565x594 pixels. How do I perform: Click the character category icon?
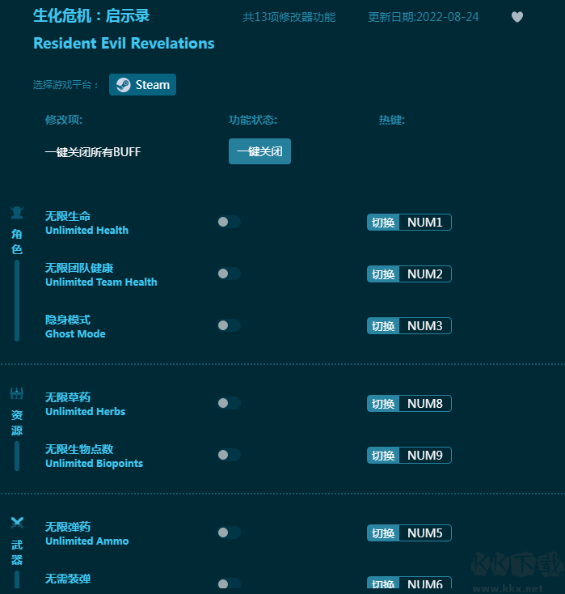(17, 213)
